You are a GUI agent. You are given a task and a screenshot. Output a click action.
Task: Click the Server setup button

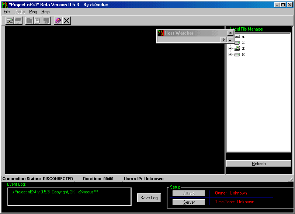click(x=189, y=202)
